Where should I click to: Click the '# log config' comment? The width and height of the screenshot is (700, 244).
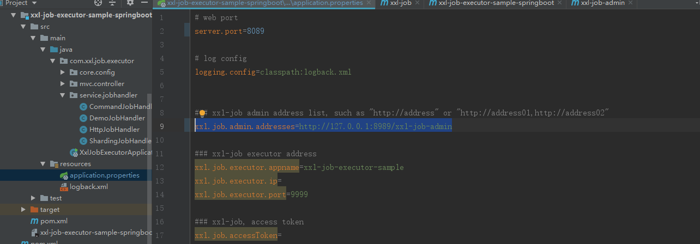221,59
